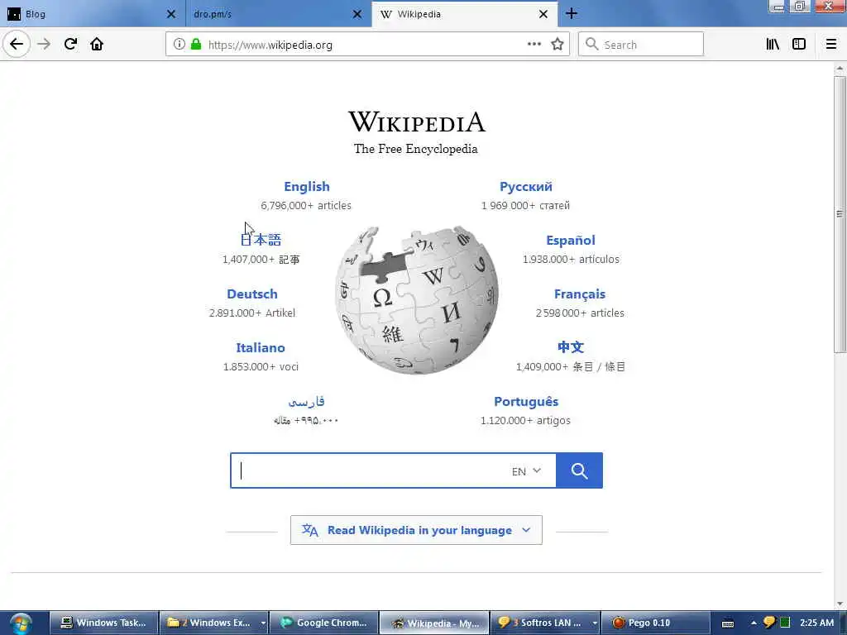Click the scrollbar up arrow
Image resolution: width=847 pixels, height=635 pixels.
pos(840,69)
